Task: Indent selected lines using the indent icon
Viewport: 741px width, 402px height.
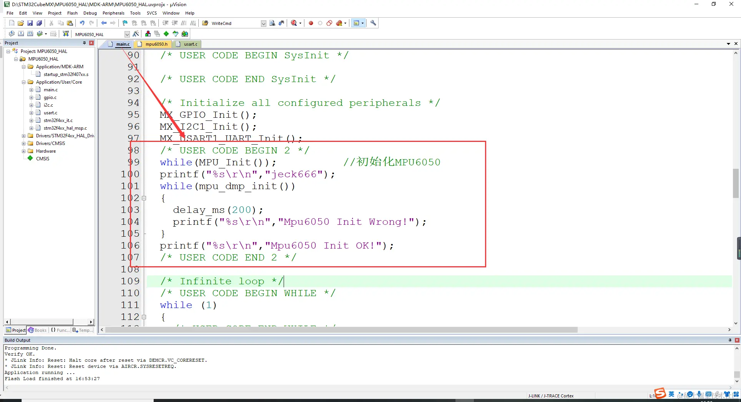Action: 166,23
